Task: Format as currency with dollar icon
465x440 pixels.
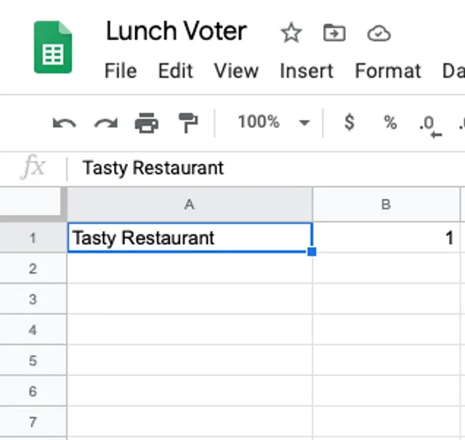Action: point(349,122)
